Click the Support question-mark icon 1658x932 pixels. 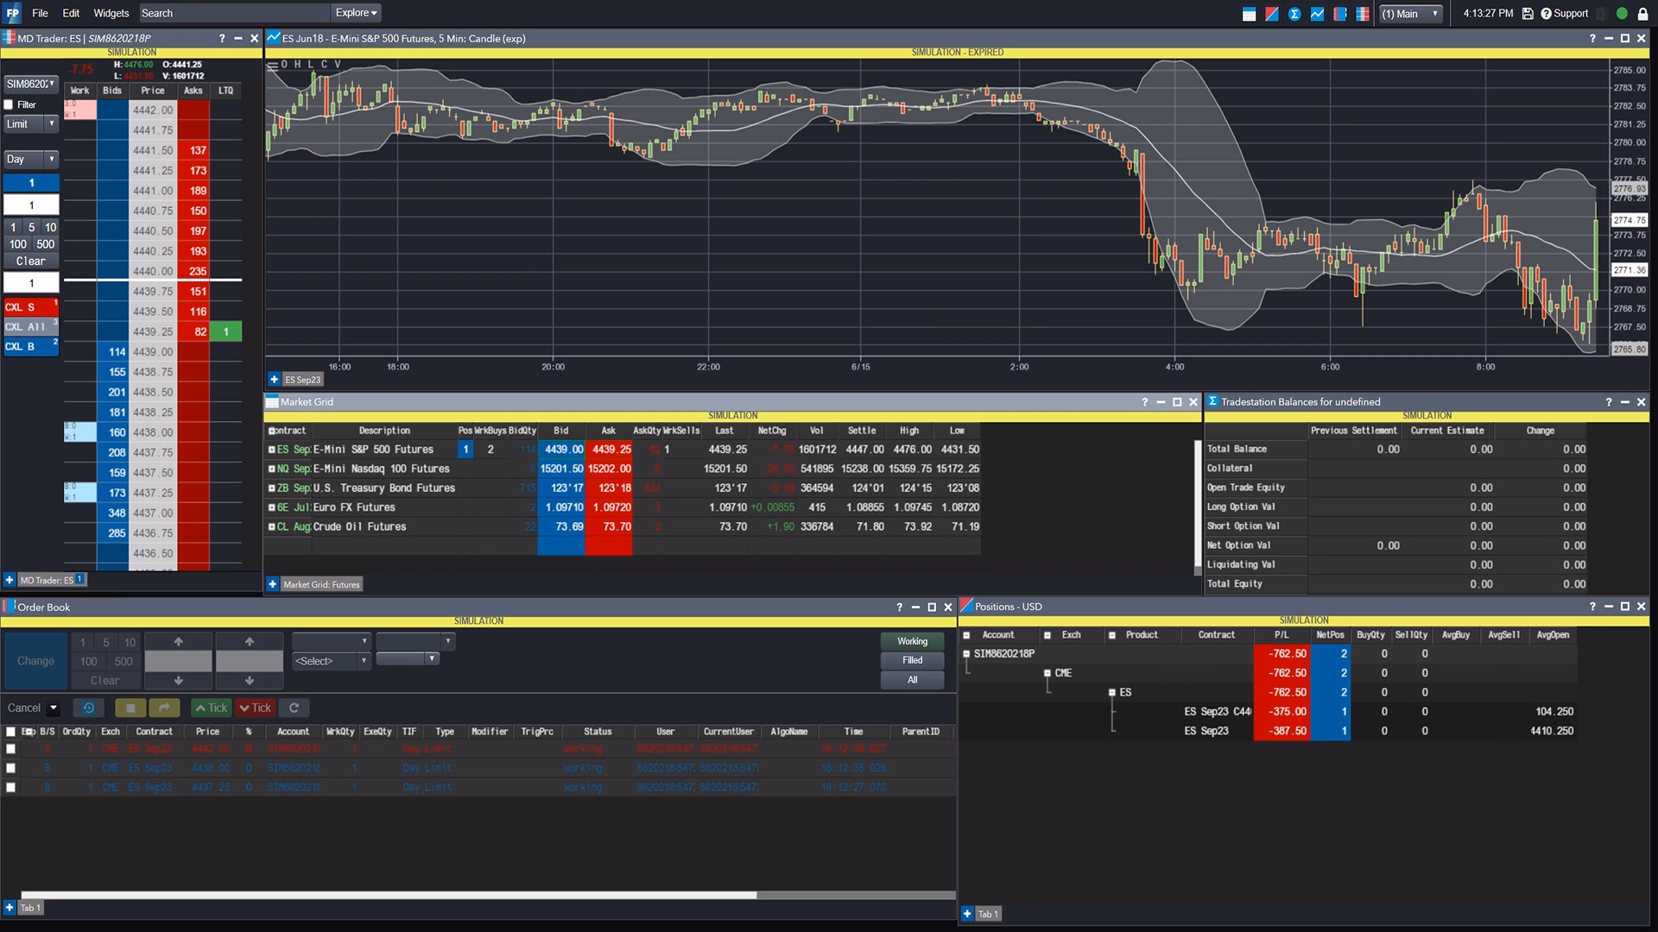(1546, 13)
